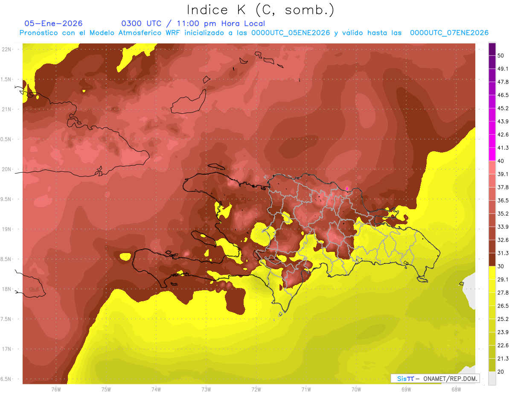The image size is (512, 395).
Task: Click the colorbar label "29.1"
Action: point(503,280)
